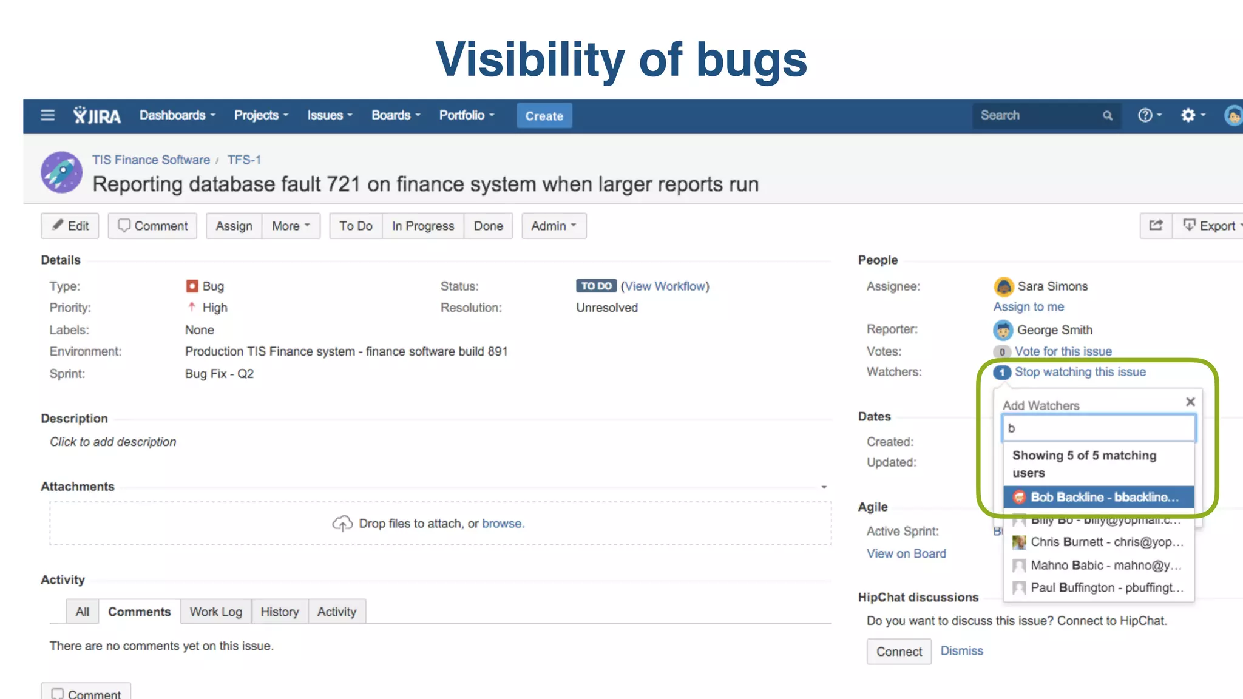This screenshot has width=1243, height=699.
Task: Switch to the Comments tab
Action: point(139,612)
